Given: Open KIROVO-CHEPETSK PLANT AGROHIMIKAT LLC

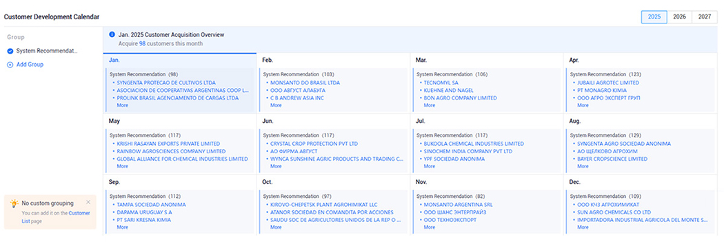Looking at the screenshot, I should (323, 205).
